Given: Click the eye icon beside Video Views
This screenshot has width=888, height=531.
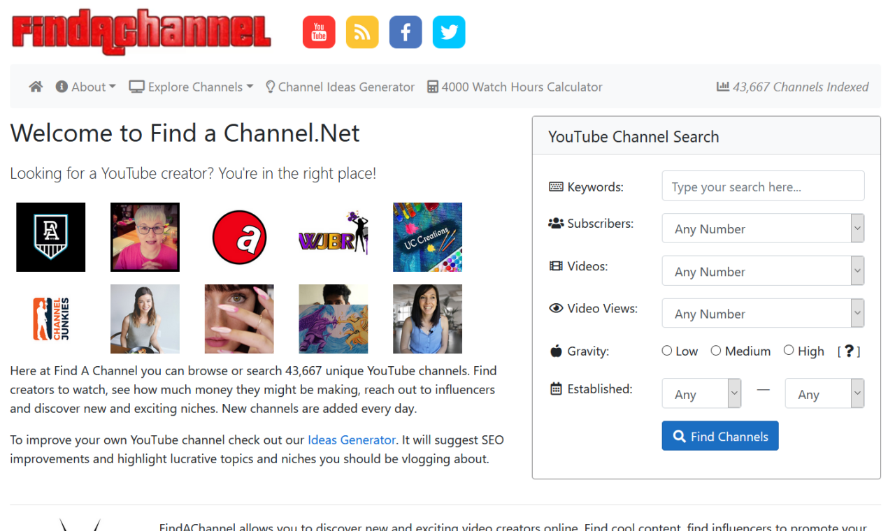Looking at the screenshot, I should coord(556,307).
